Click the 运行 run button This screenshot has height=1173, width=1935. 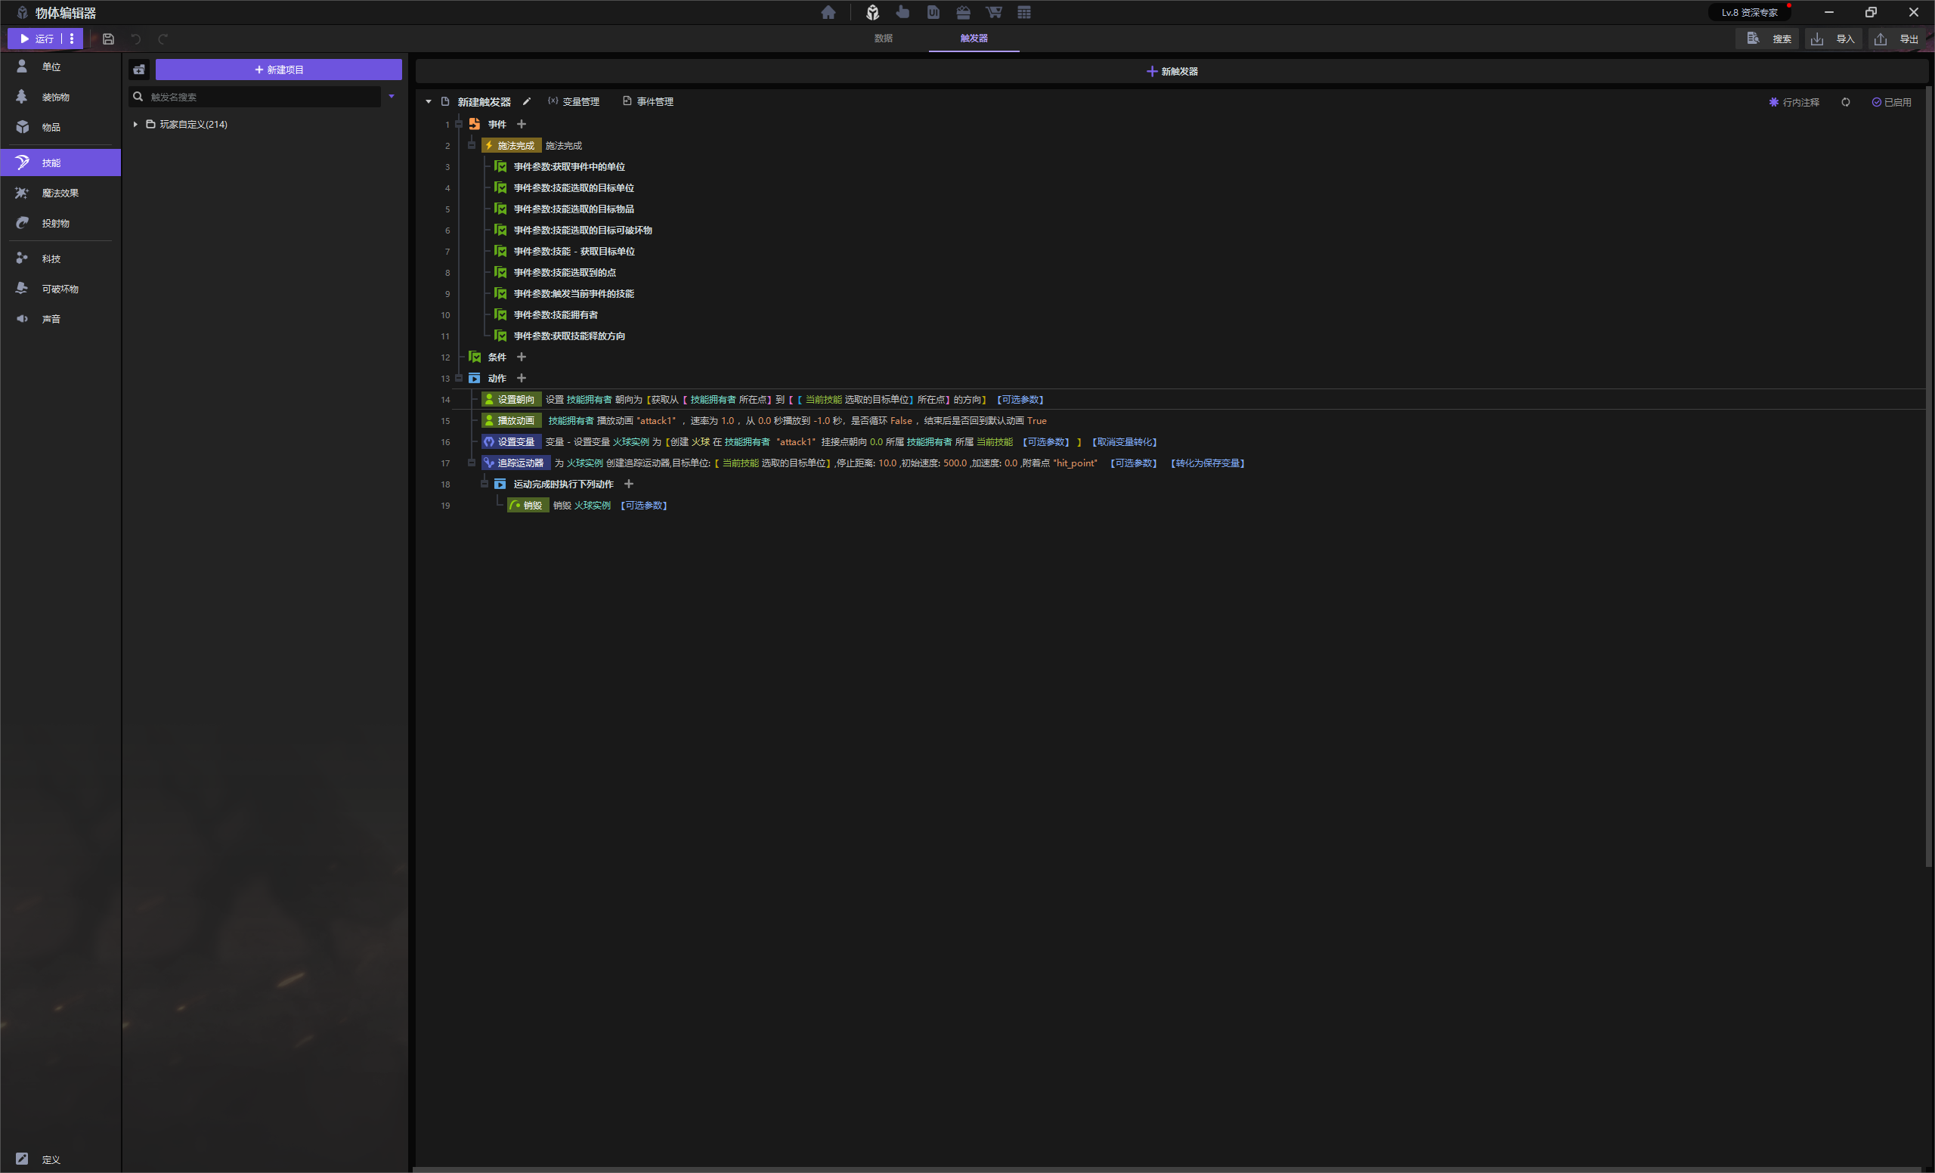click(36, 39)
